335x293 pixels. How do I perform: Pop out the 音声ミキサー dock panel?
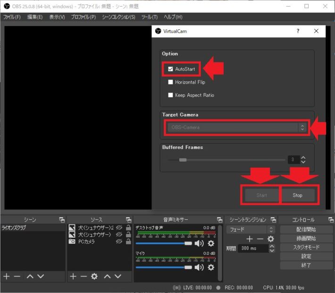pyautogui.click(x=219, y=220)
